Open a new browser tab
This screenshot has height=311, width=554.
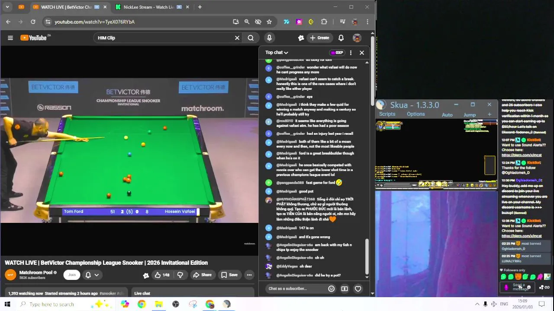[x=200, y=7]
